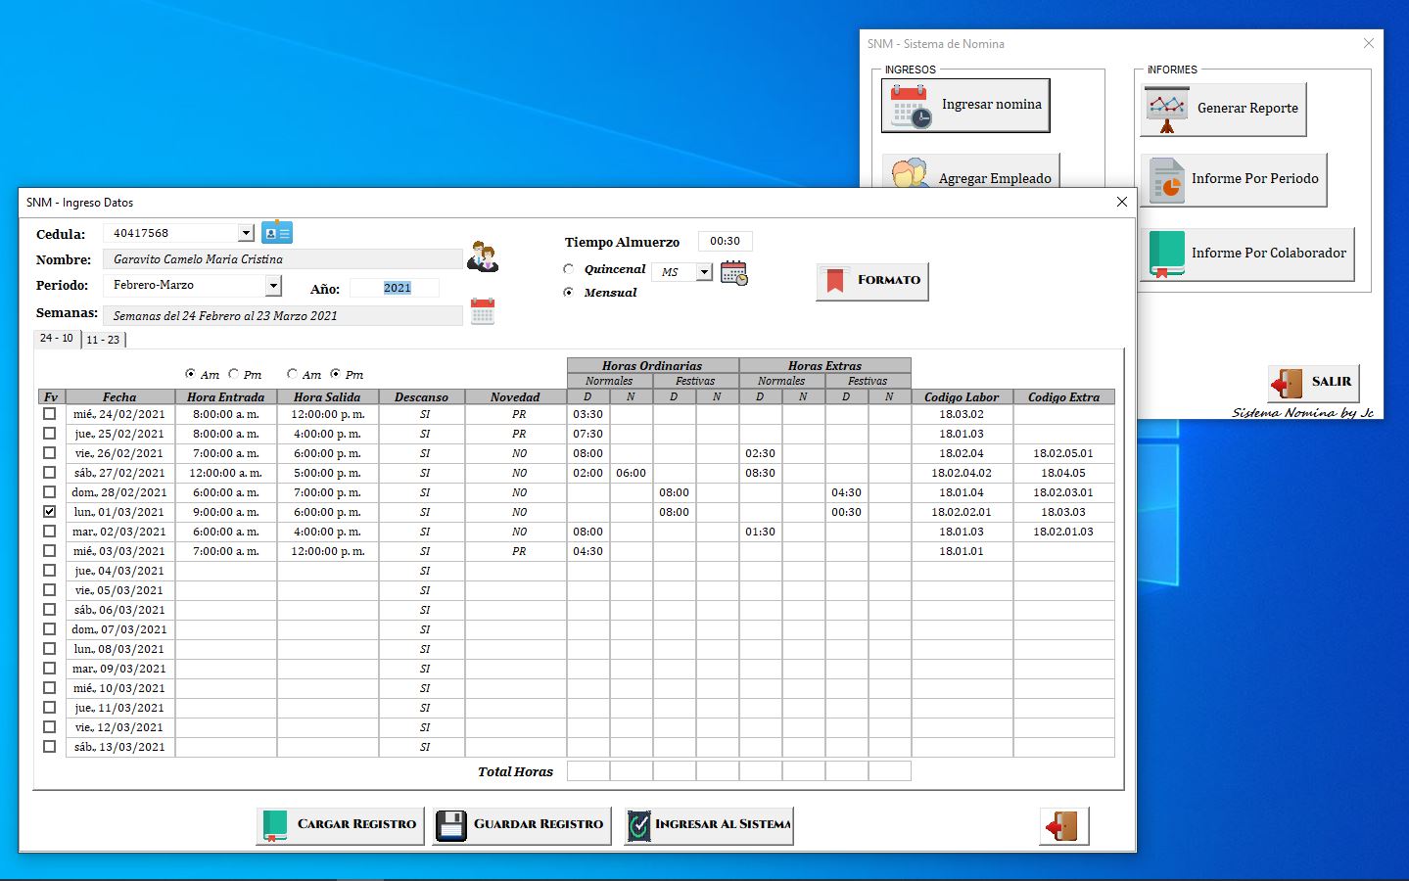Click the Cargar Registro button

341,825
